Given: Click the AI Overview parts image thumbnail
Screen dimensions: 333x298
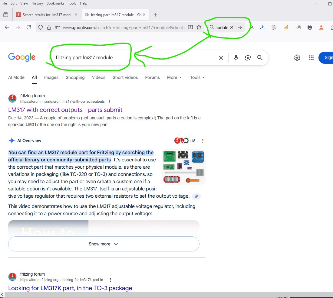Looking at the screenshot, I should [184, 167].
